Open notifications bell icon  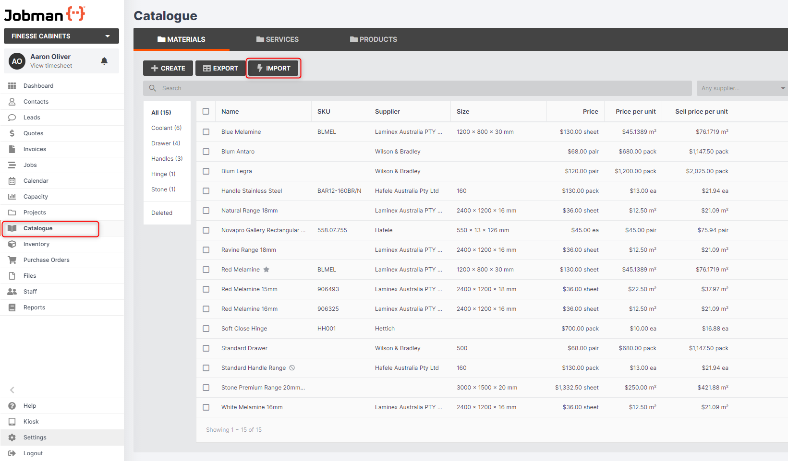104,61
